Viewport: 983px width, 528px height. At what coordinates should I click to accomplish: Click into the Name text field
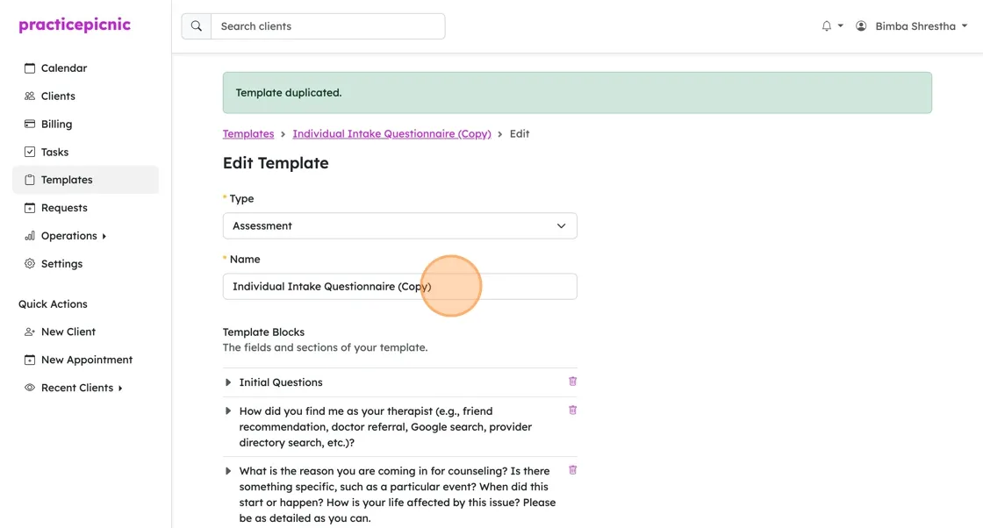pyautogui.click(x=400, y=286)
